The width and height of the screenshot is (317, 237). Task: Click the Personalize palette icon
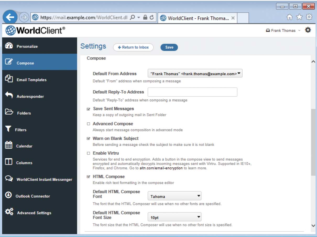(9, 46)
